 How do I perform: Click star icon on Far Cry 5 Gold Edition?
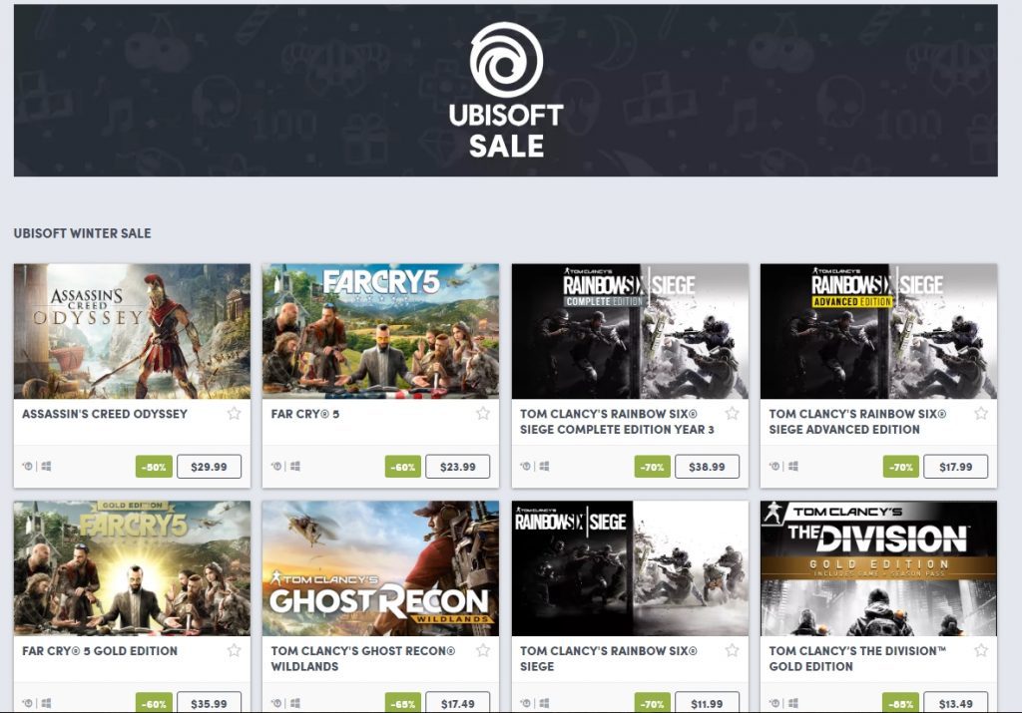(234, 650)
